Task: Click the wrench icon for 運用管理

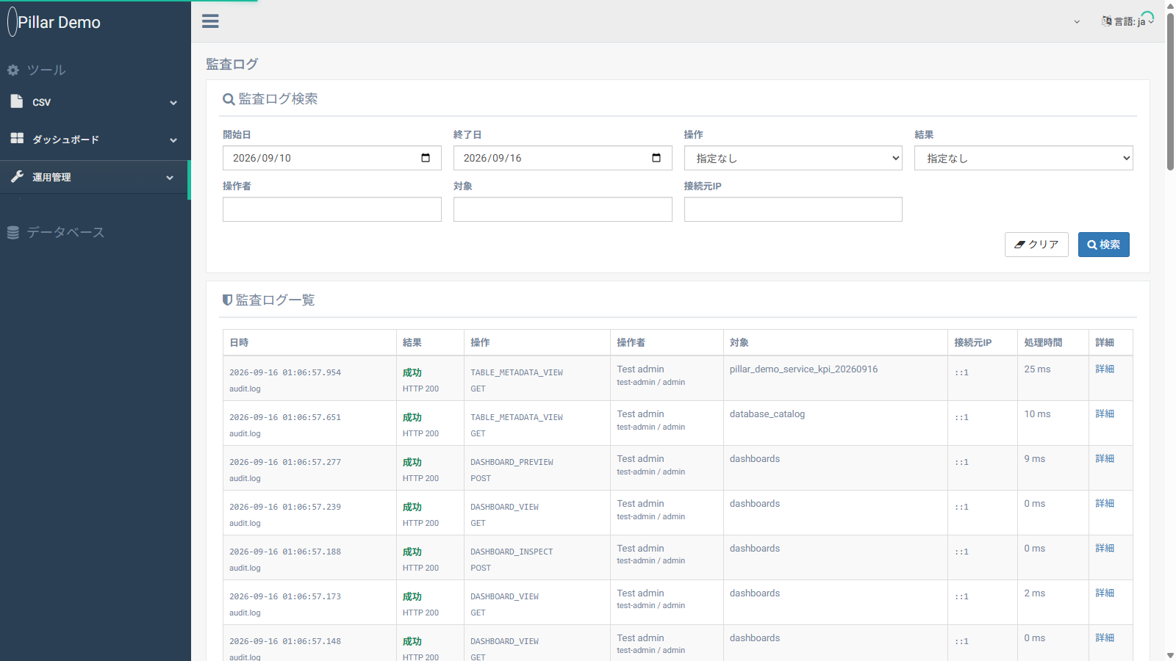Action: pyautogui.click(x=17, y=176)
